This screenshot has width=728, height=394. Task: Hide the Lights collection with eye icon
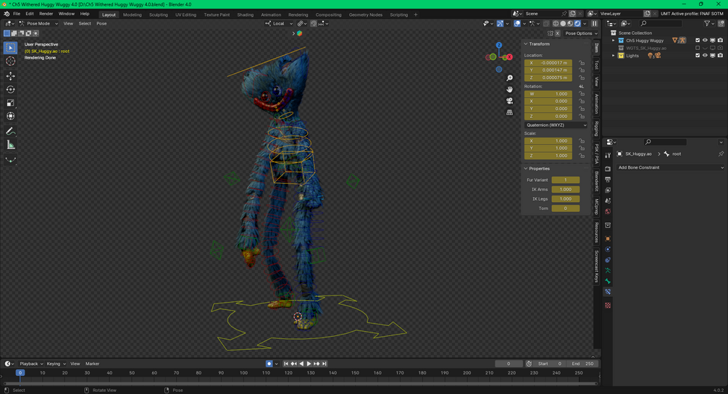point(705,56)
